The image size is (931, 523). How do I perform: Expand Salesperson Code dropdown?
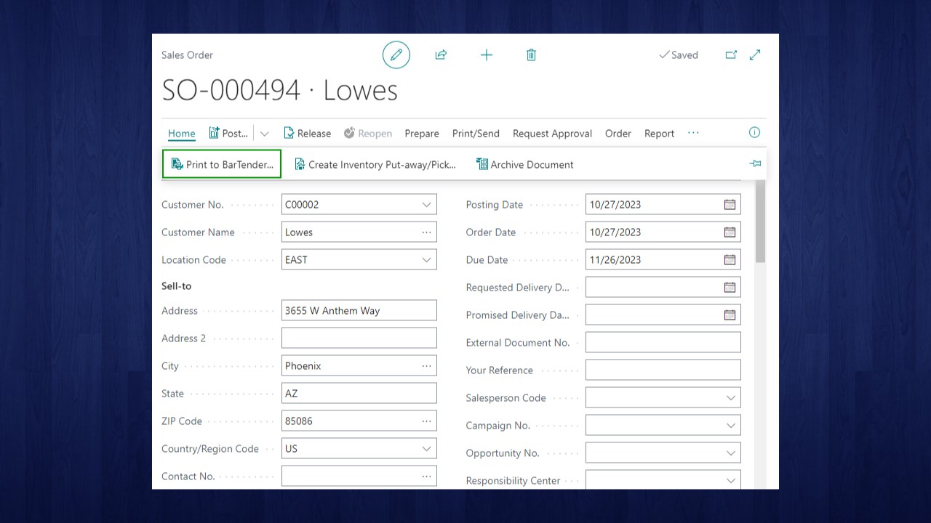tap(731, 398)
